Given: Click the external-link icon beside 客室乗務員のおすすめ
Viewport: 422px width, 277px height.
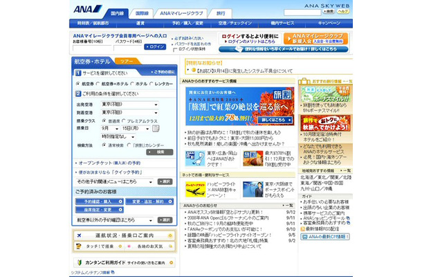Looking at the screenshot, I should (349, 223).
